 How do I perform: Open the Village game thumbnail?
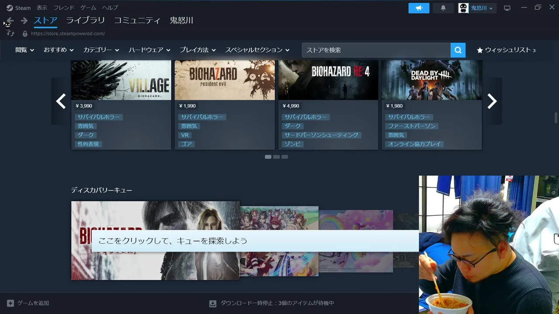pyautogui.click(x=121, y=80)
